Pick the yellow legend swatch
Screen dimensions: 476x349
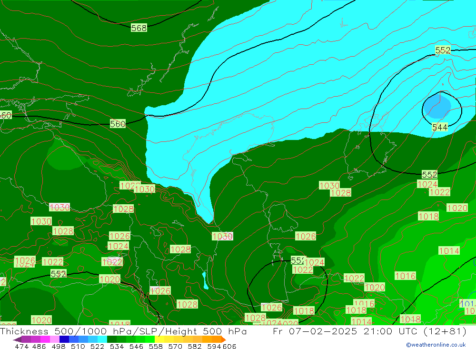[159, 339]
